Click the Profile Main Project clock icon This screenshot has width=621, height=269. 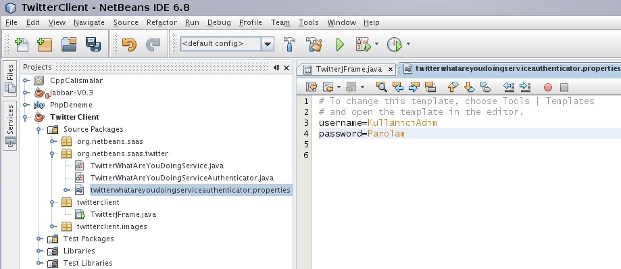[395, 44]
